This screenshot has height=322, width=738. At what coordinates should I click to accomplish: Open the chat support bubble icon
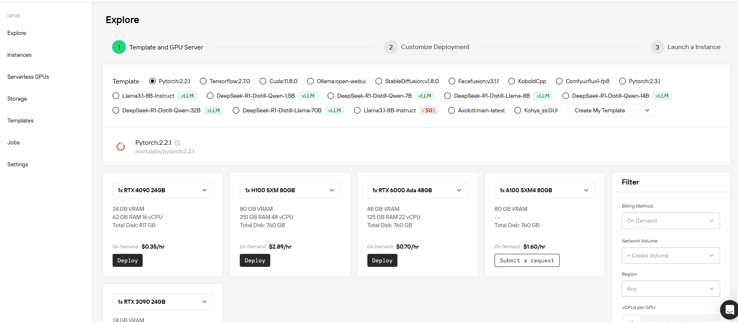[x=729, y=310]
